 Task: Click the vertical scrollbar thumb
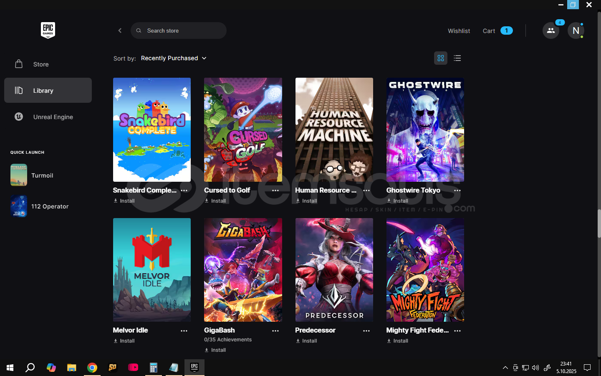(x=599, y=224)
